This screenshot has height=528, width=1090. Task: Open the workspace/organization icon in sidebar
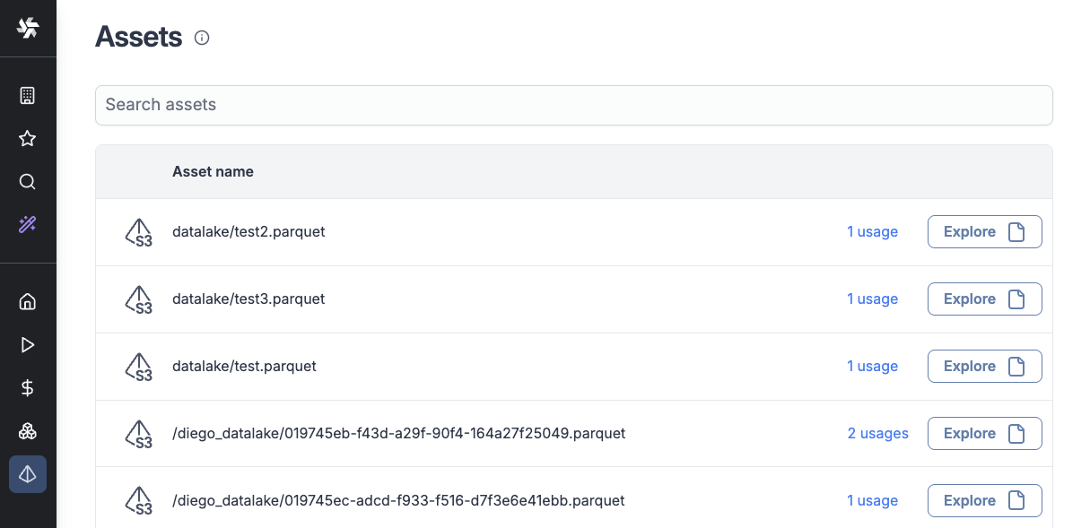(x=28, y=94)
